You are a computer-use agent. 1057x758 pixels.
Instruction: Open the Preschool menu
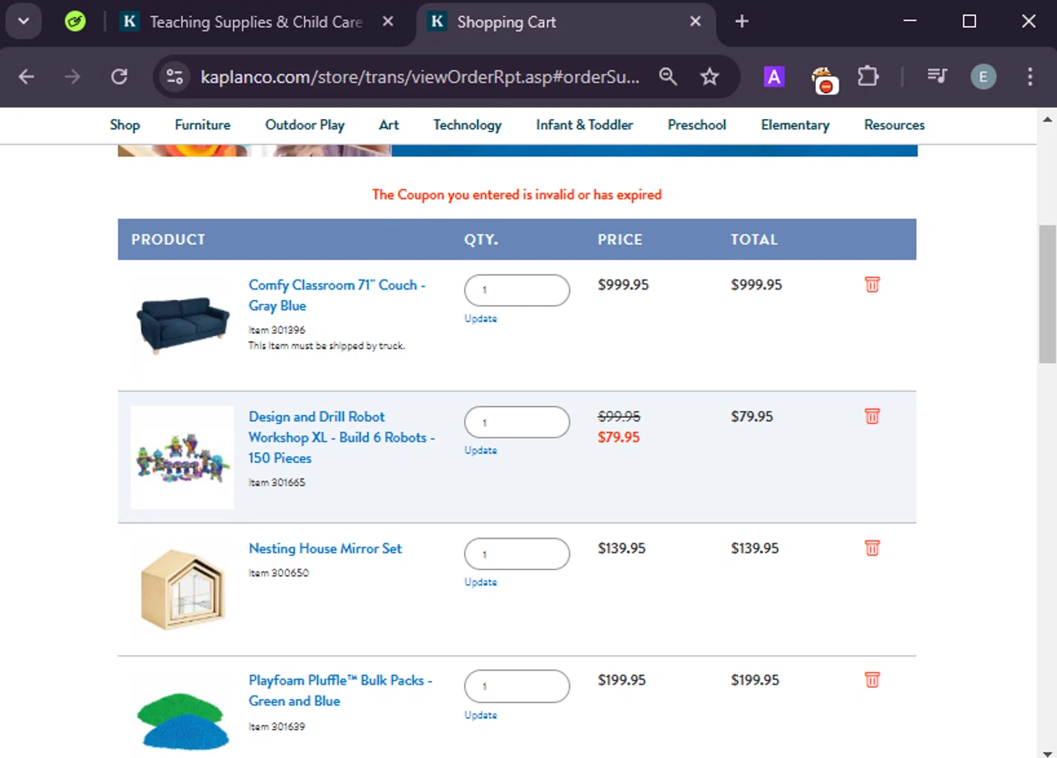click(x=696, y=125)
